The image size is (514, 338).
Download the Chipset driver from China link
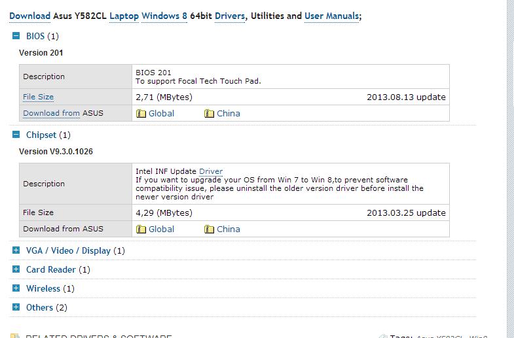[229, 229]
